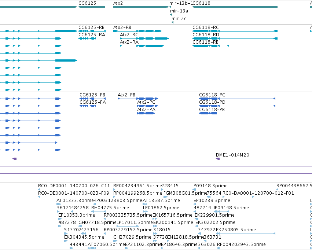Open the RP003123803.5prime EST label

tap(118, 201)
